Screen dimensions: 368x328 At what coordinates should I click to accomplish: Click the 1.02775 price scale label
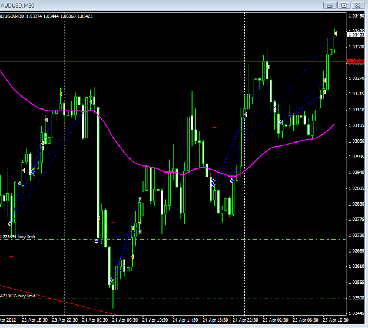(356, 219)
